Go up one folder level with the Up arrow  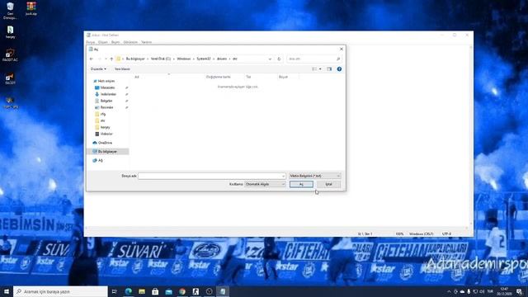click(x=111, y=59)
